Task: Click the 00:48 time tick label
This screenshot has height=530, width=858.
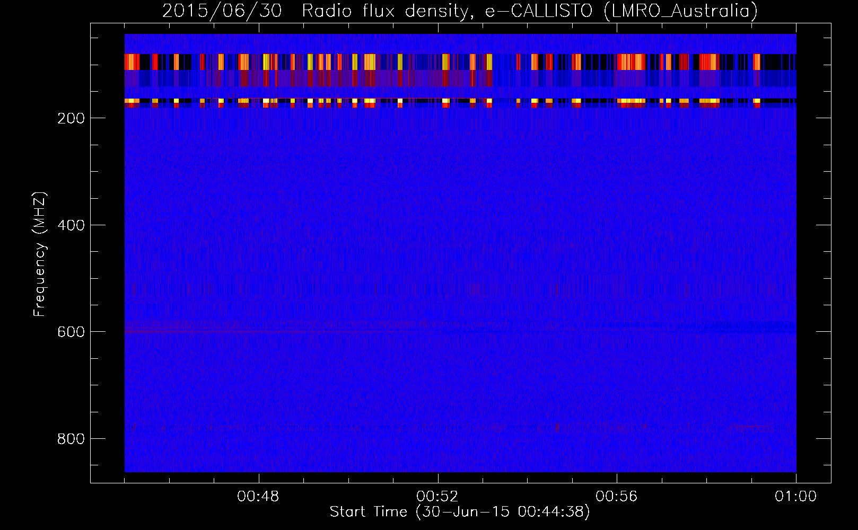Action: (x=258, y=497)
